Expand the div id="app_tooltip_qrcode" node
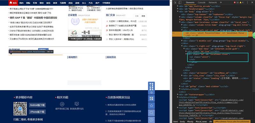The width and height of the screenshot is (255, 123). pyautogui.click(x=178, y=6)
